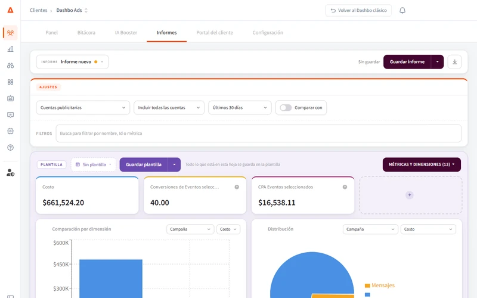The width and height of the screenshot is (477, 298).
Task: Open the Últimos 30 días date dropdown
Action: [x=240, y=108]
